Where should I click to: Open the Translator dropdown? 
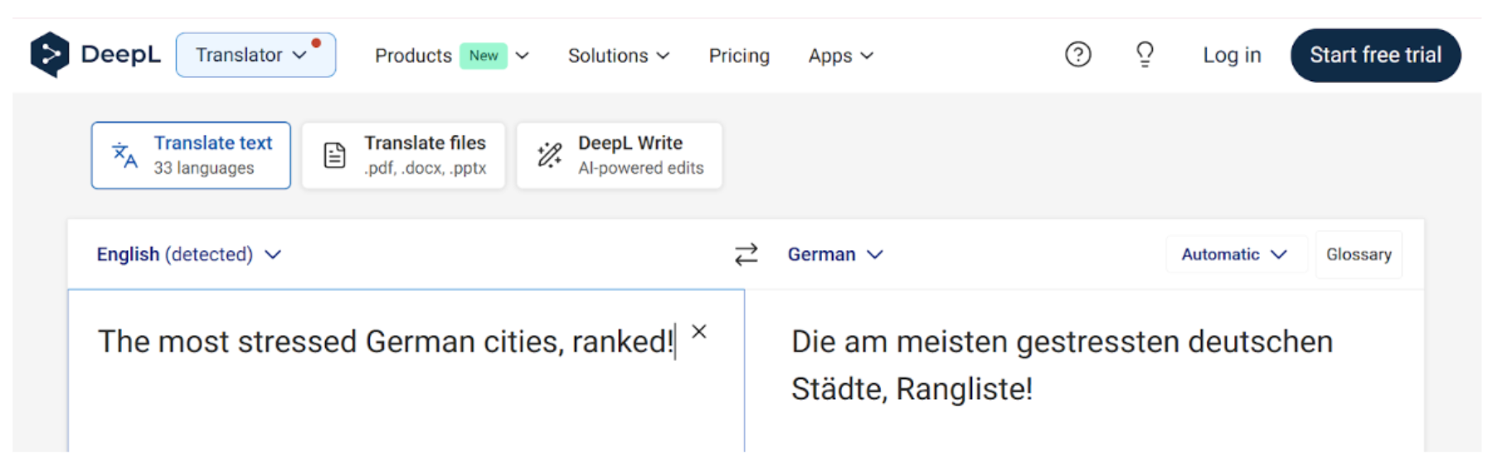(255, 55)
